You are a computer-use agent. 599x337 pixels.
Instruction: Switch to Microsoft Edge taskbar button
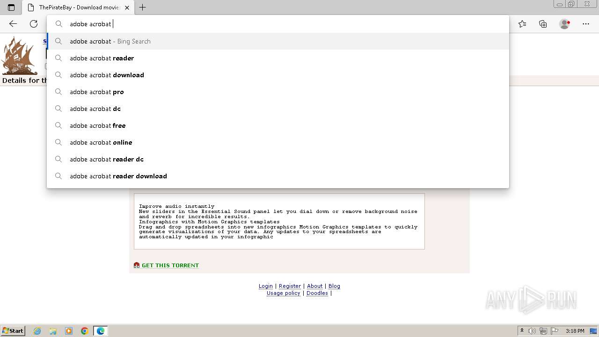(101, 331)
